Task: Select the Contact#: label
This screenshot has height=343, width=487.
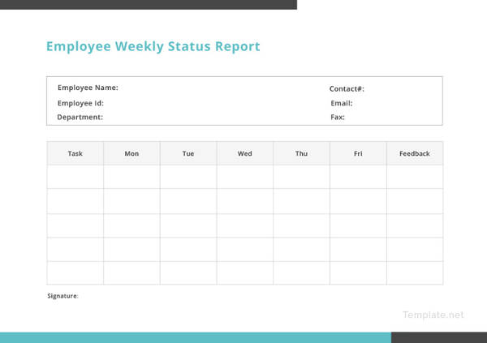Action: tap(347, 88)
